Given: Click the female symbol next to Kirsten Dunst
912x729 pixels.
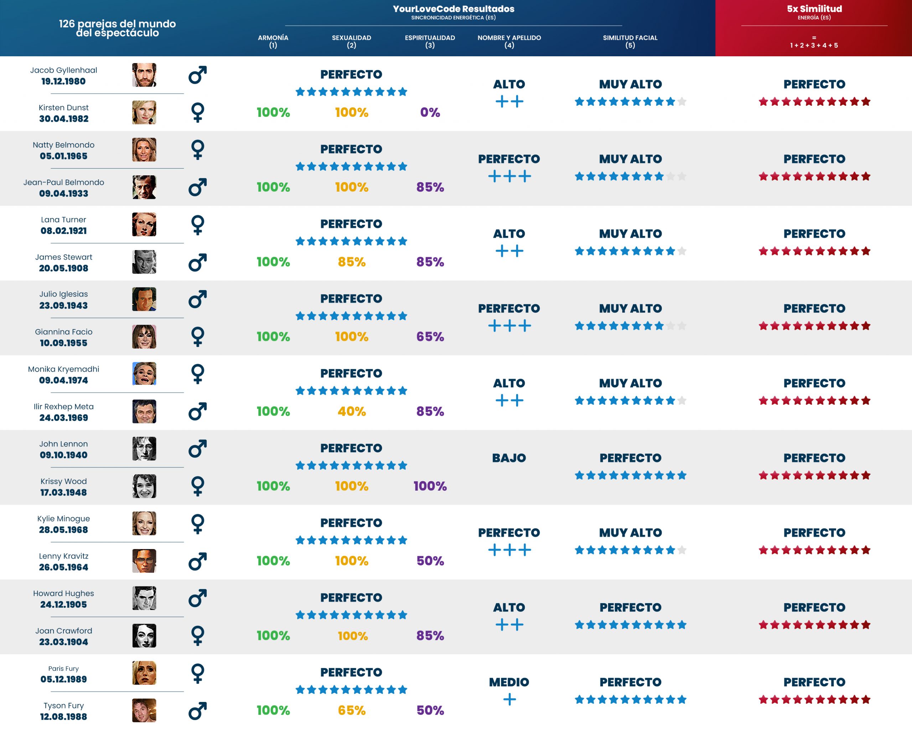Looking at the screenshot, I should click(198, 113).
